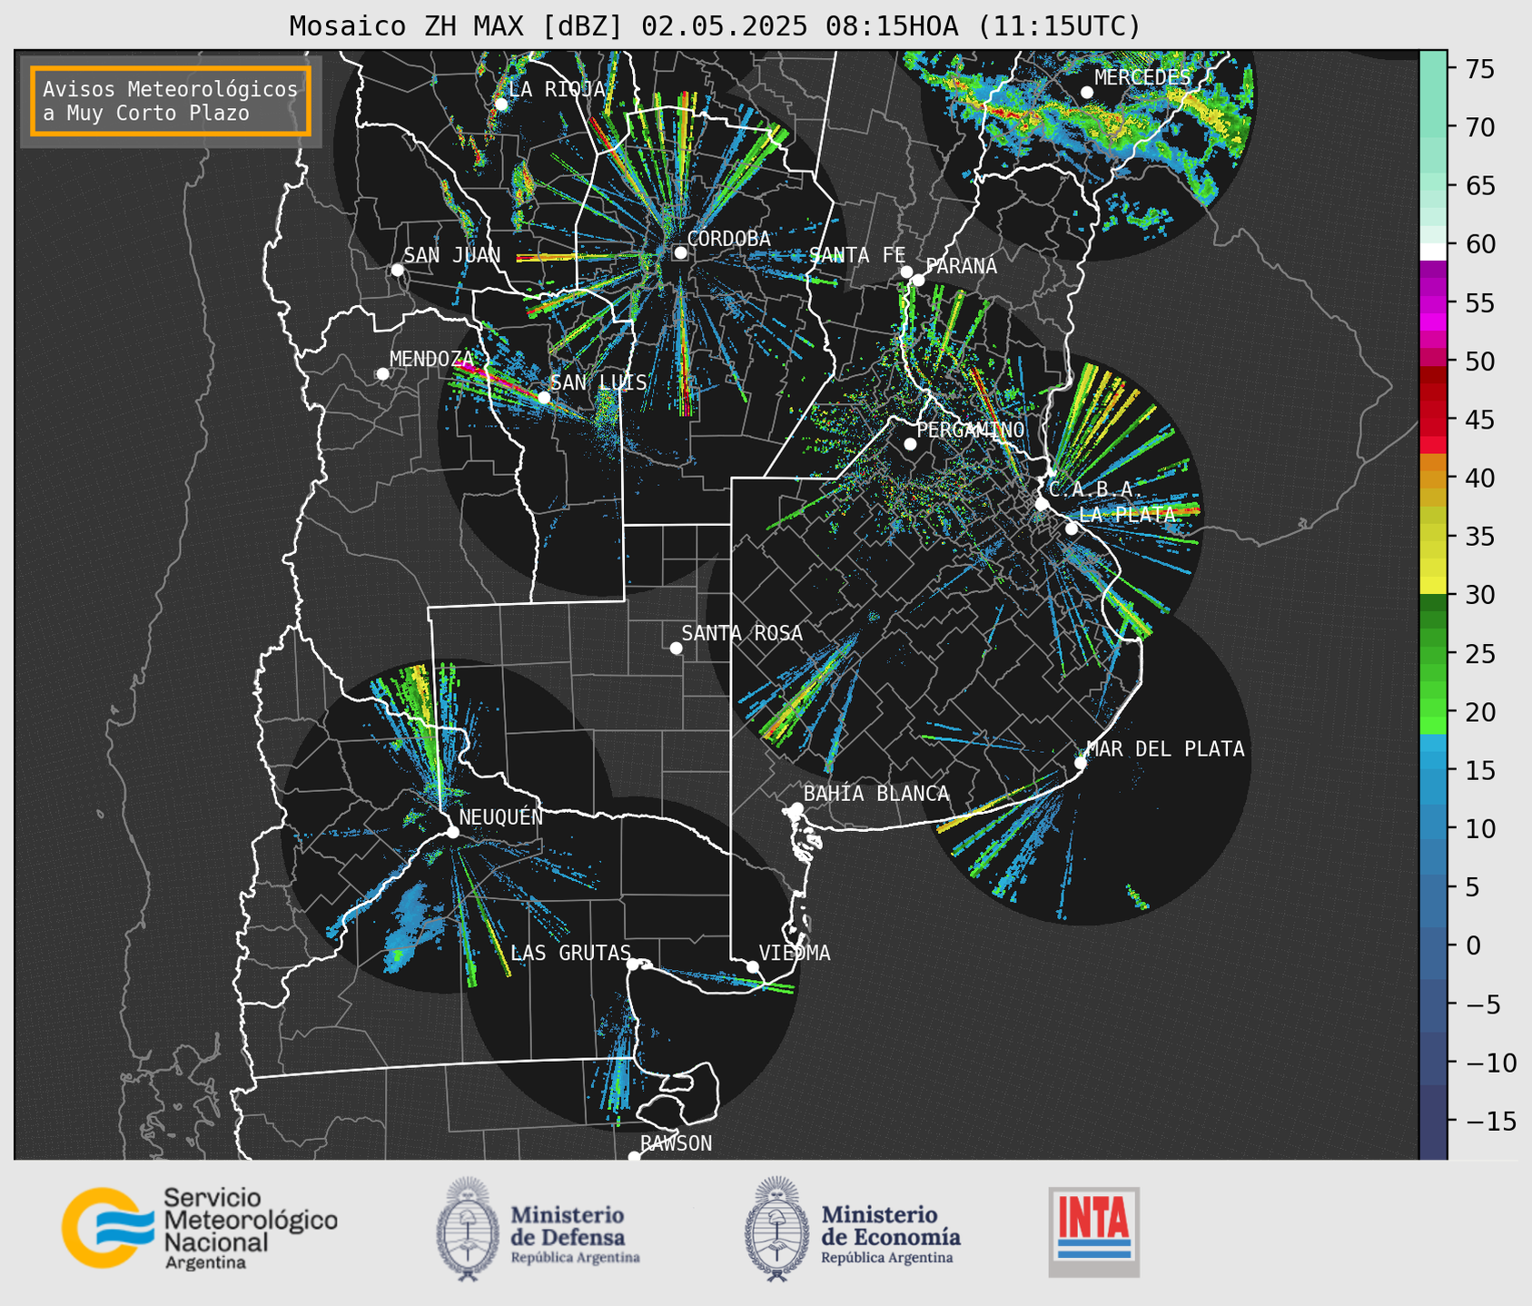Click the −15 dBZ label on the color scale
The image size is (1532, 1306).
(x=1490, y=1121)
